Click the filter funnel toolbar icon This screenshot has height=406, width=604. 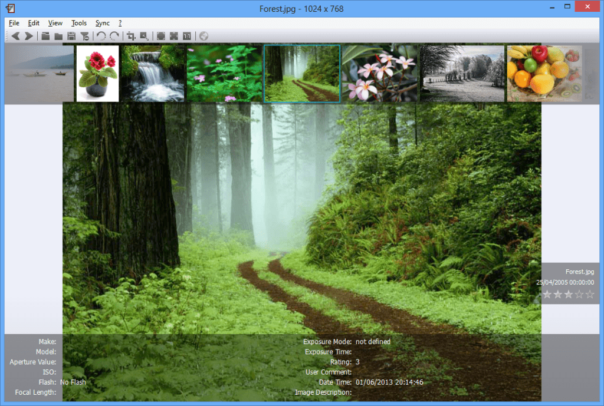[x=84, y=36]
